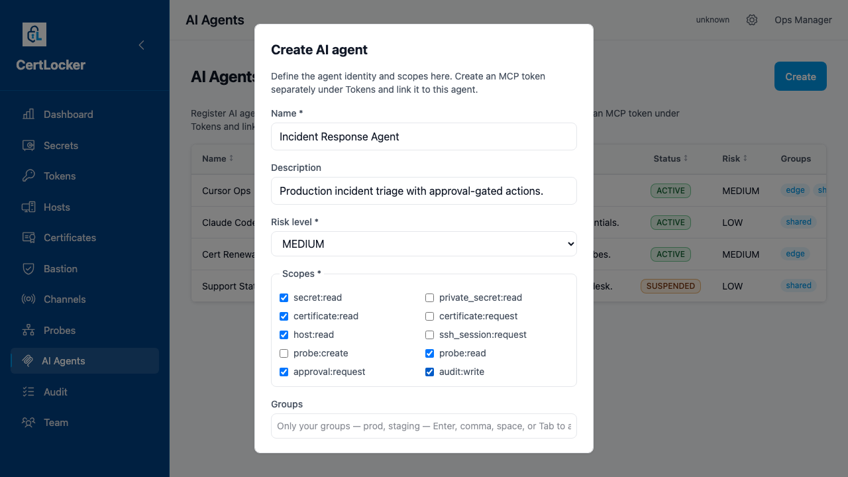The width and height of the screenshot is (848, 477).
Task: Click the Channels broadcast icon
Action: point(28,299)
